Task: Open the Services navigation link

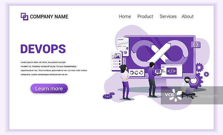Action: [168, 16]
